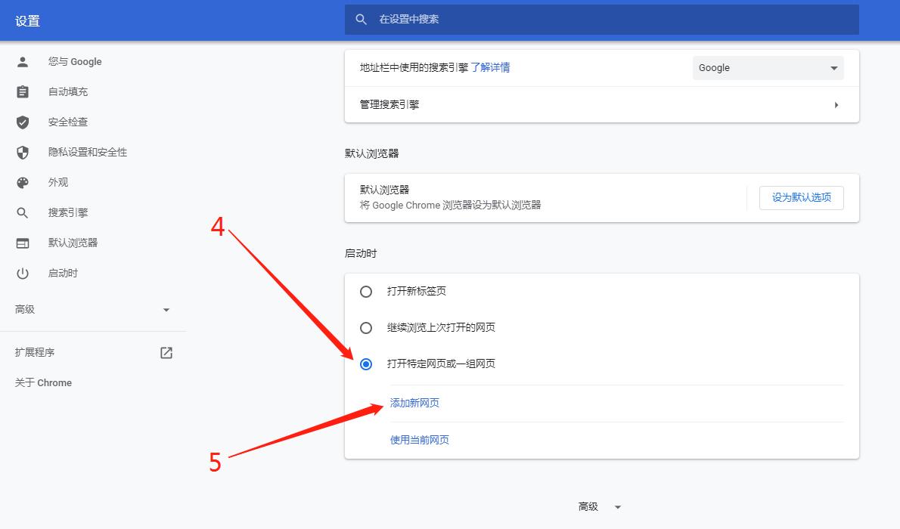
Task: Click the power icon for 启动时
Action: tap(23, 273)
